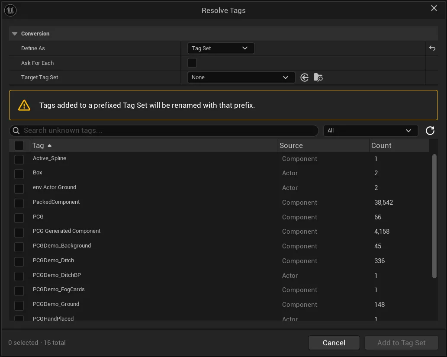Screen dimensions: 447x357
Task: Click the '0 selected · 16 total' status text
Action: pos(37,343)
